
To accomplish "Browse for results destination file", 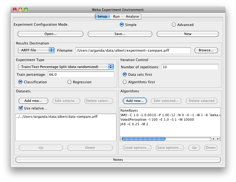I will coord(206,50).
